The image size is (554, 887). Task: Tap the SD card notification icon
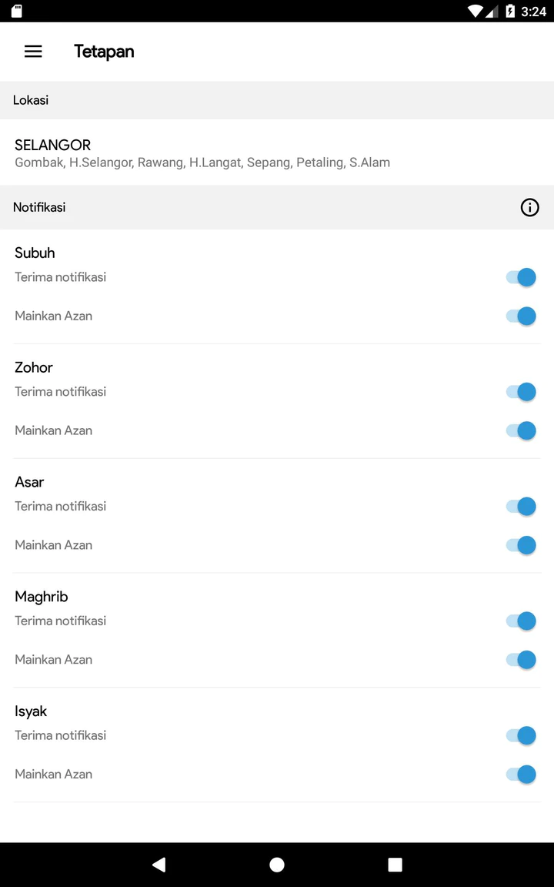pos(17,11)
